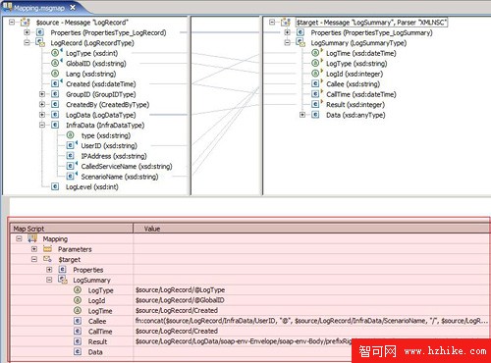This screenshot has height=363, width=491.
Task: Expand CreatedBy (CreatedByType) node
Action: point(42,104)
